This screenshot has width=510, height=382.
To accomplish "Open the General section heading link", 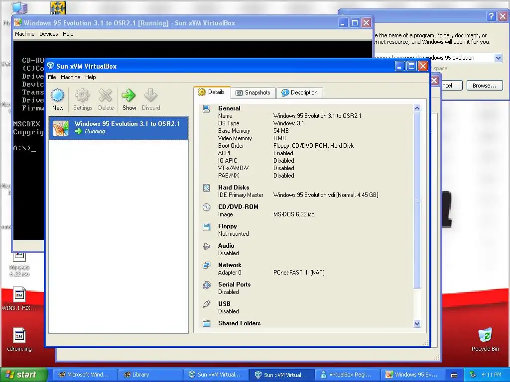I will tap(229, 108).
